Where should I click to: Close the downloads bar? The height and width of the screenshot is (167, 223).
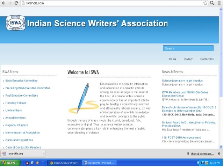(219, 153)
